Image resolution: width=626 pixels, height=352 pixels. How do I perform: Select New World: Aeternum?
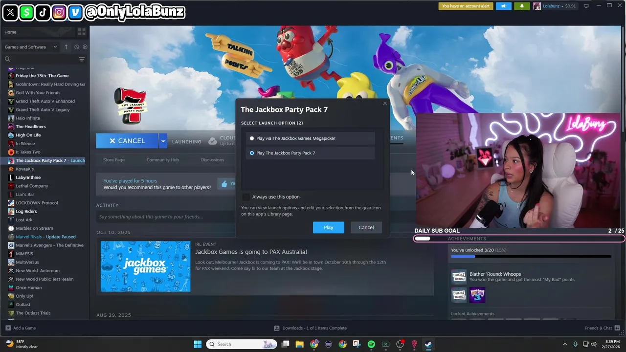tap(38, 270)
